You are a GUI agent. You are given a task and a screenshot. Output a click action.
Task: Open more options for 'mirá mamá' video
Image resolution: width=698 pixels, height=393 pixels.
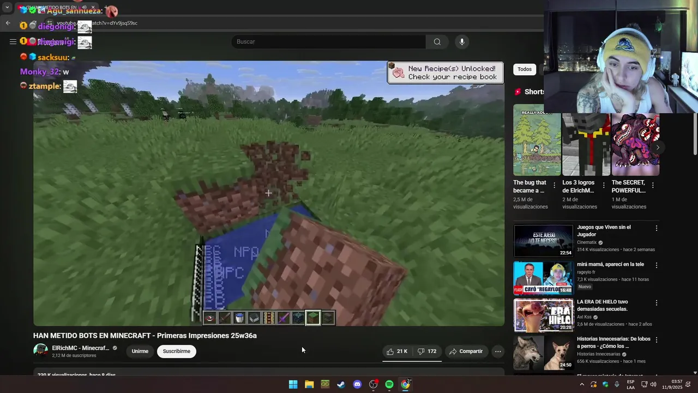pos(657,265)
